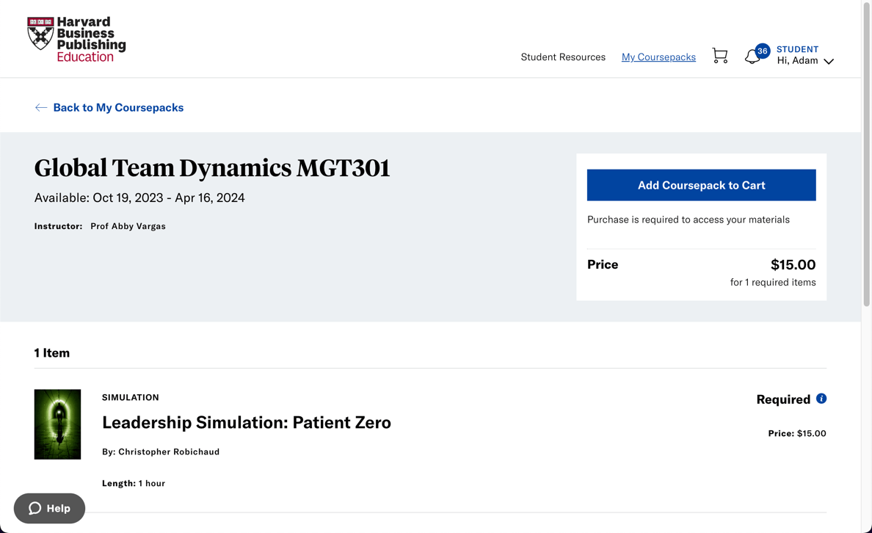Click the chevron next to Adam
Image resolution: width=872 pixels, height=533 pixels.
pyautogui.click(x=829, y=62)
